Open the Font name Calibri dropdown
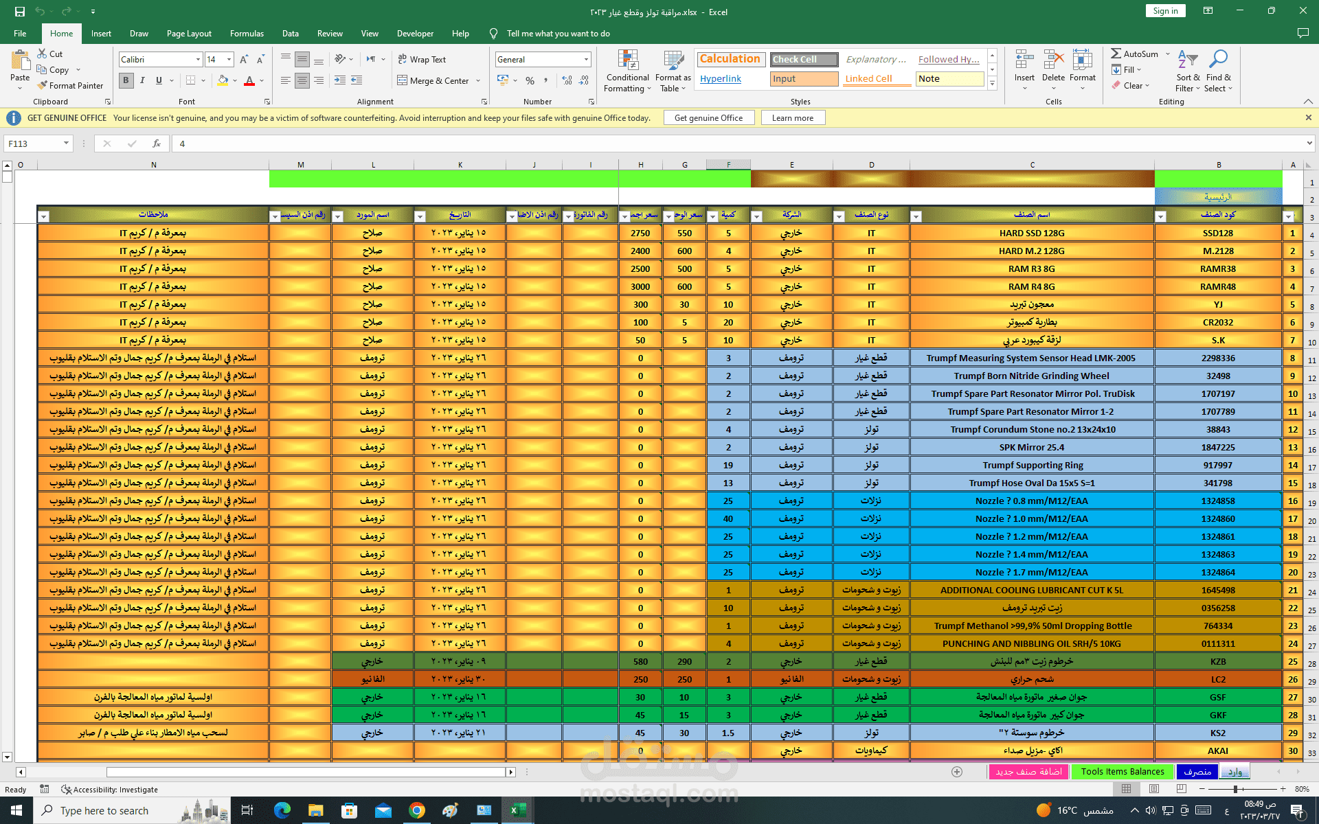 point(198,60)
